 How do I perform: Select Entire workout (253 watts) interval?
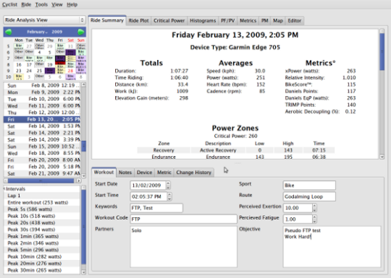42,202
